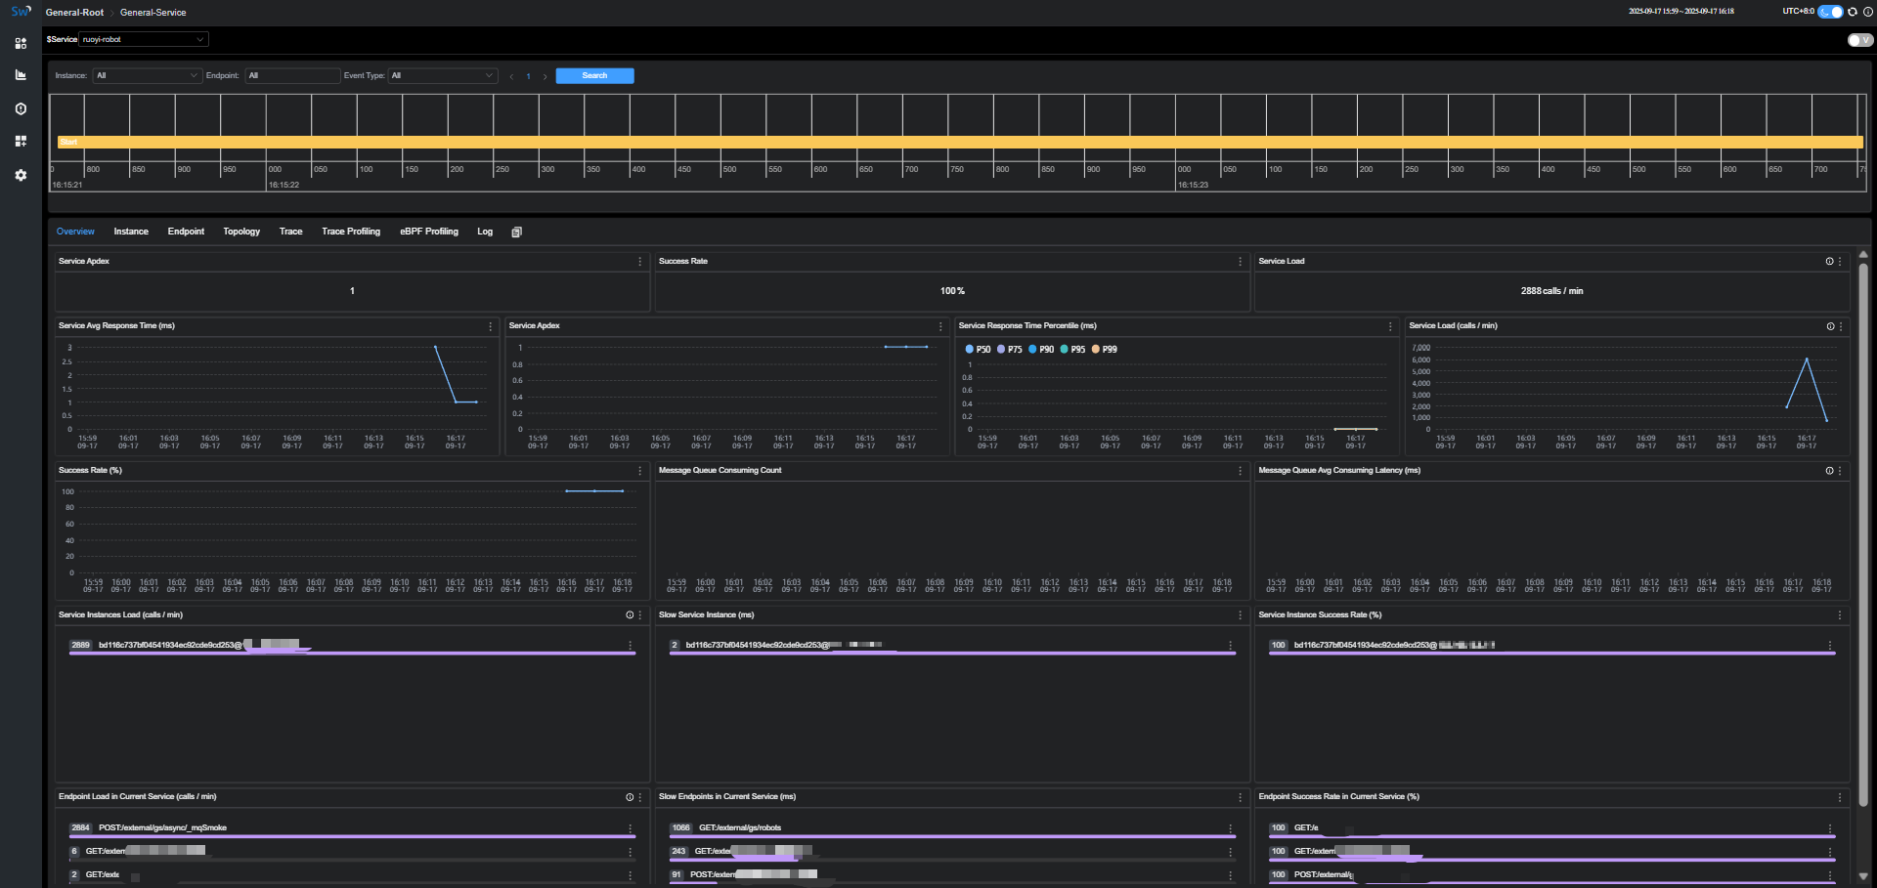Open the Instance dropdown
Image resolution: width=1877 pixels, height=888 pixels.
(x=147, y=75)
